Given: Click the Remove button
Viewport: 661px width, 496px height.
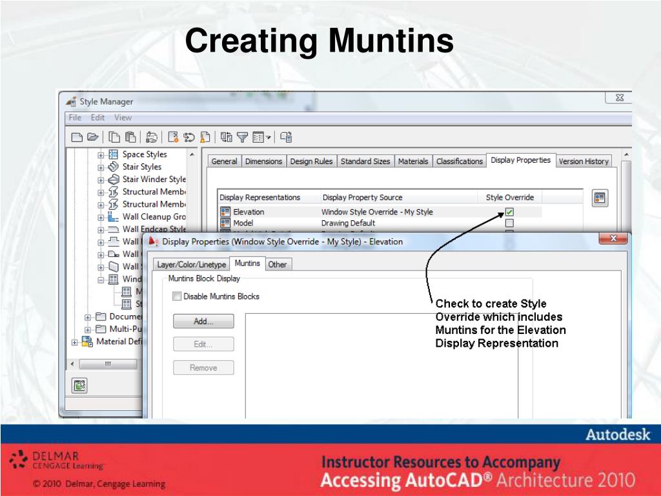Looking at the screenshot, I should 203,367.
